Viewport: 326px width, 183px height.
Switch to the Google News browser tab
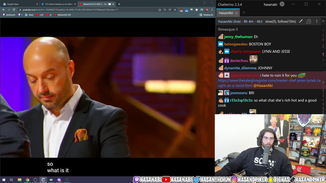point(20,4)
